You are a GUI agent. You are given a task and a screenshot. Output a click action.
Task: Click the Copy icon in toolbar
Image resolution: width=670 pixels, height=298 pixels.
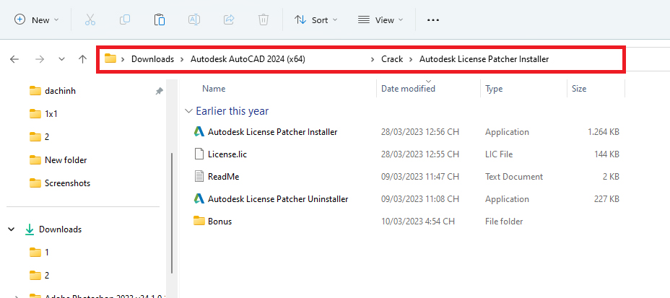tap(125, 19)
